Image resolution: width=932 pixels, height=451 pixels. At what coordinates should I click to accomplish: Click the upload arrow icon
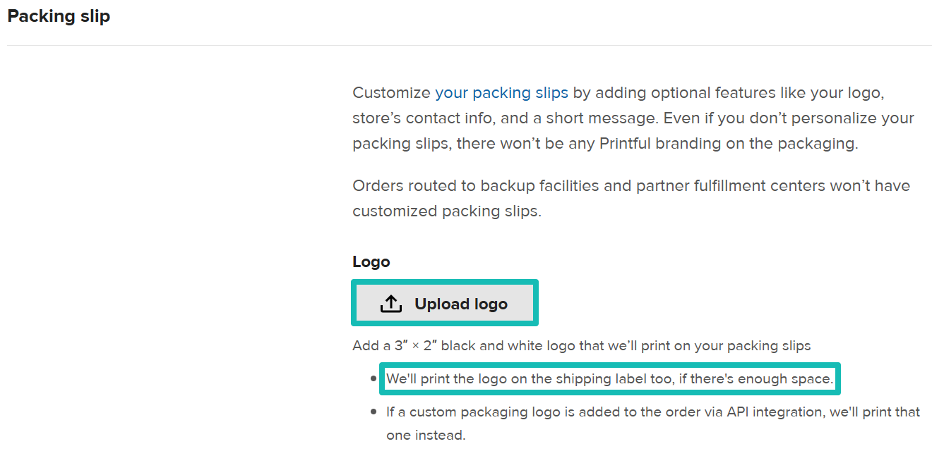[390, 304]
